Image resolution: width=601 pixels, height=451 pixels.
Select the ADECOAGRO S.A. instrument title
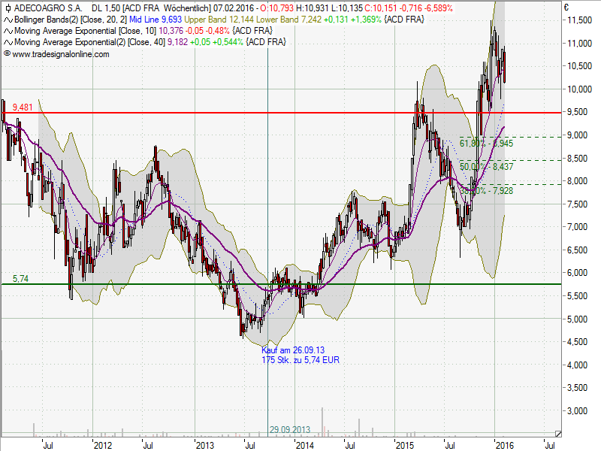(x=48, y=8)
